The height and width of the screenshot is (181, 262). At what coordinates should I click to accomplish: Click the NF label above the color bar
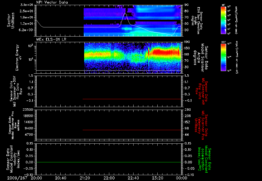tap(224, 5)
